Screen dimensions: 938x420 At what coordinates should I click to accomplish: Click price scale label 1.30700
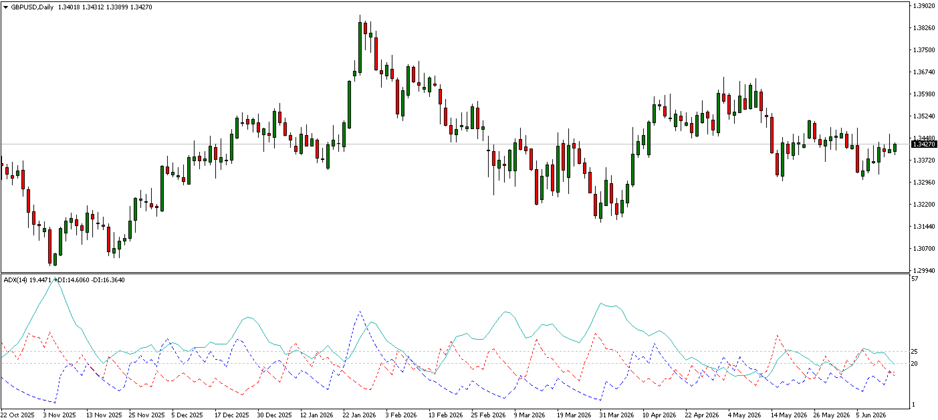pos(924,248)
